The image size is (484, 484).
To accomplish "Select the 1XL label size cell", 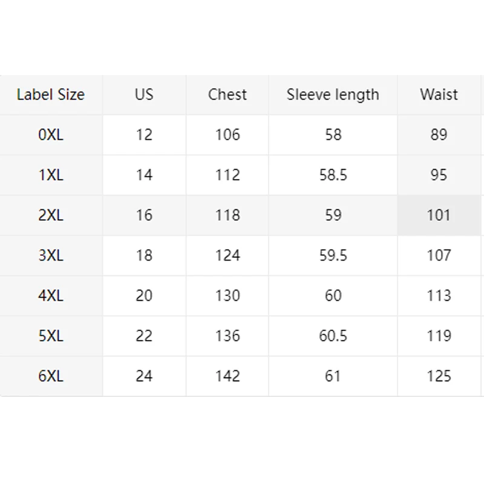I will (x=51, y=175).
